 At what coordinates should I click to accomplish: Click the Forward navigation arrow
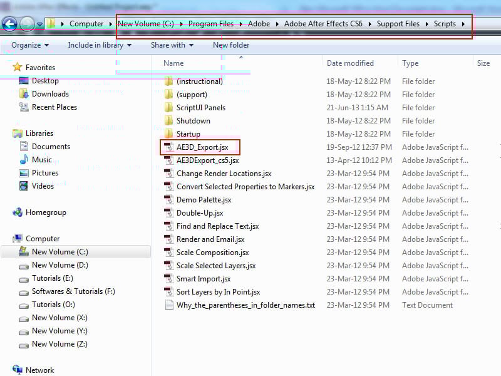[x=27, y=24]
